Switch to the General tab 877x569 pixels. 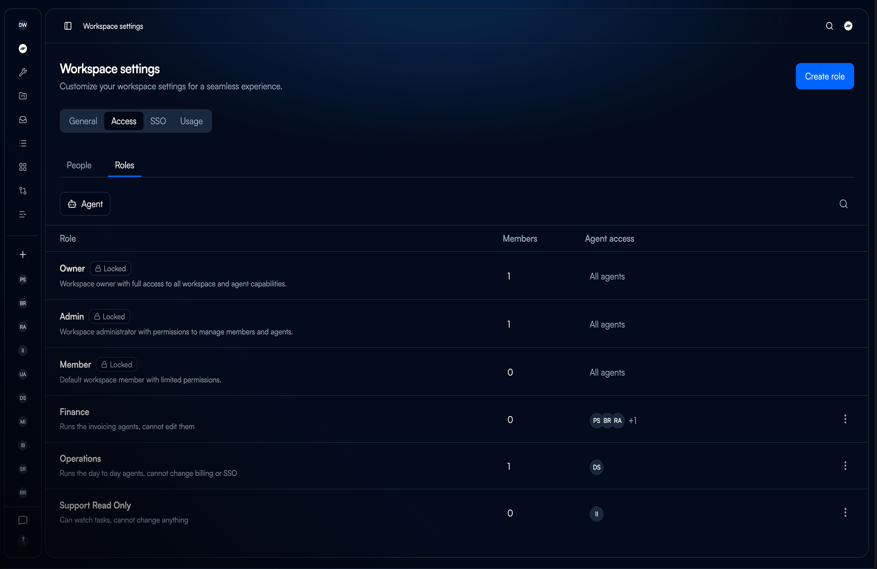(x=83, y=121)
